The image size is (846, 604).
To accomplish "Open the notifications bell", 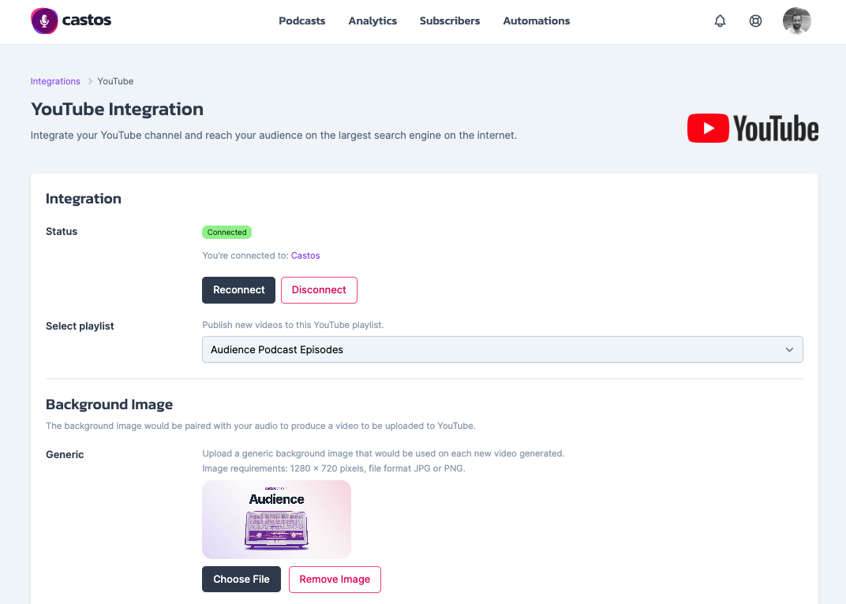I will [720, 21].
